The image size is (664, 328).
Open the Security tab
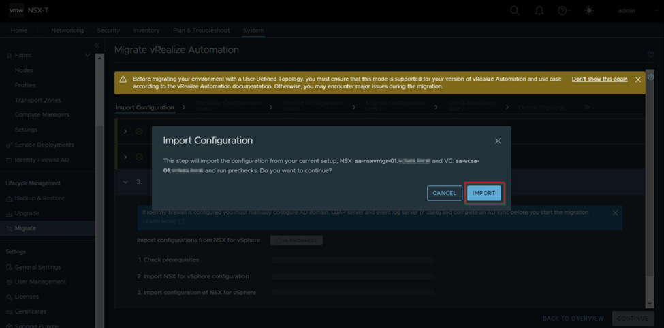tap(108, 31)
